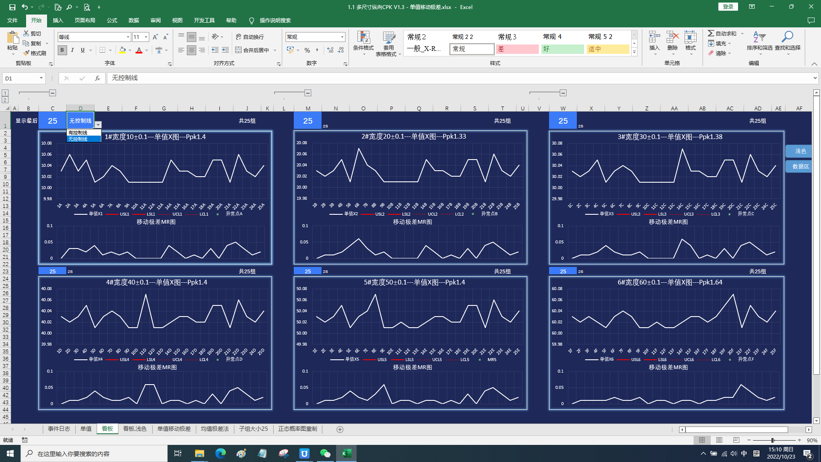Click cell D1 validation dropdown arrow
This screenshot has width=821, height=462.
click(98, 124)
